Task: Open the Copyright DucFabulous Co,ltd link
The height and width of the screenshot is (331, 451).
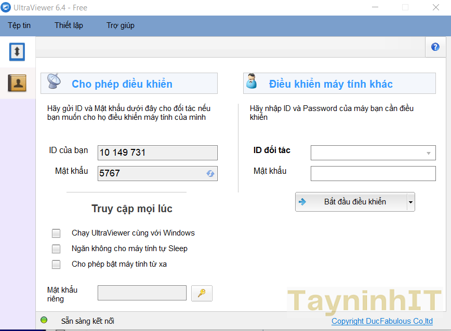Action: [x=382, y=321]
